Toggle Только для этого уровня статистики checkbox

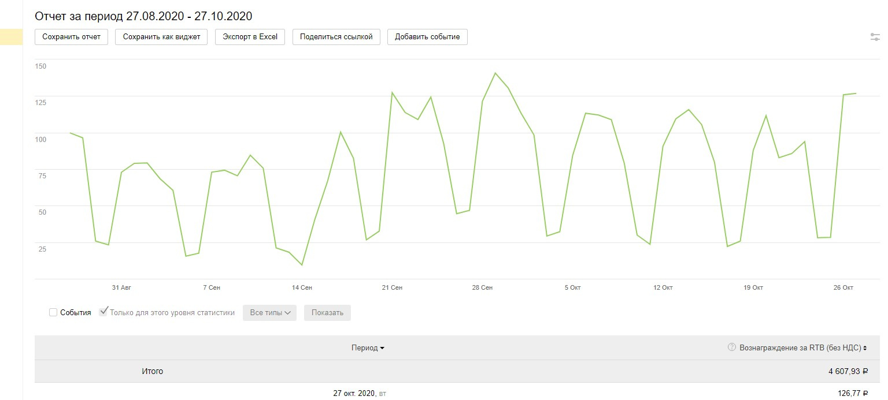(x=103, y=312)
